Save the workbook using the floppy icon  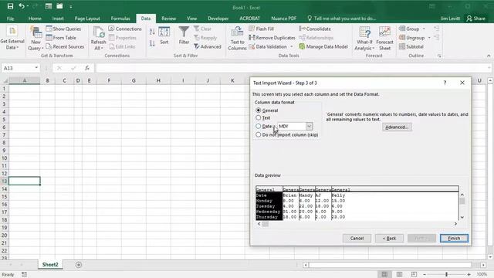pyautogui.click(x=10, y=6)
